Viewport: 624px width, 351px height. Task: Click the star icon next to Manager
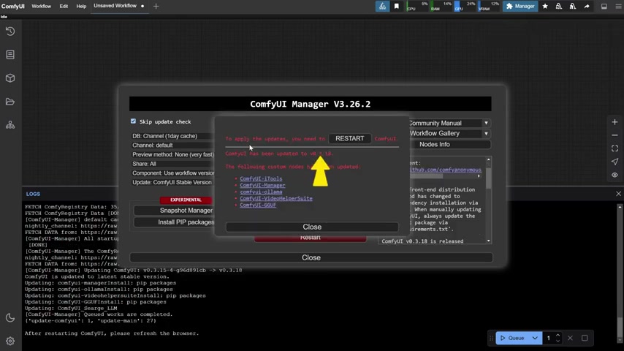pos(545,6)
